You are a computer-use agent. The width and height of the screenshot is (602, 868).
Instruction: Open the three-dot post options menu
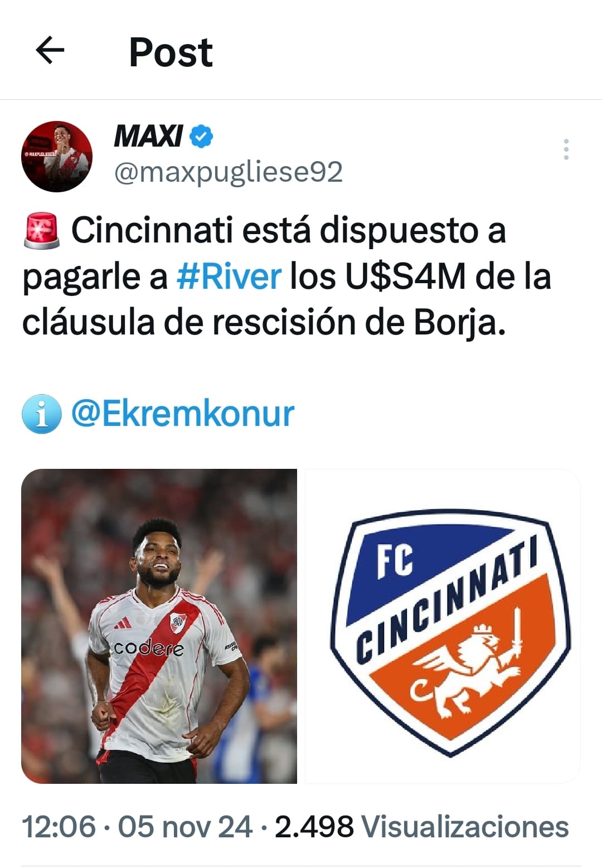(566, 149)
